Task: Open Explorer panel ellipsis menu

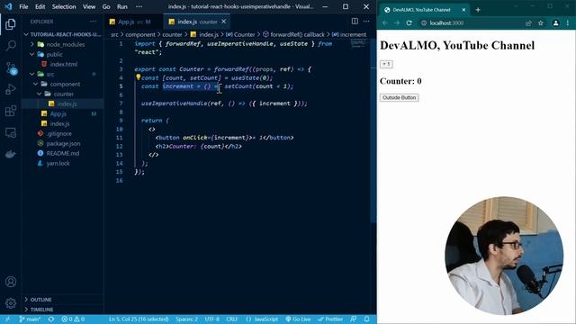Action: click(93, 22)
